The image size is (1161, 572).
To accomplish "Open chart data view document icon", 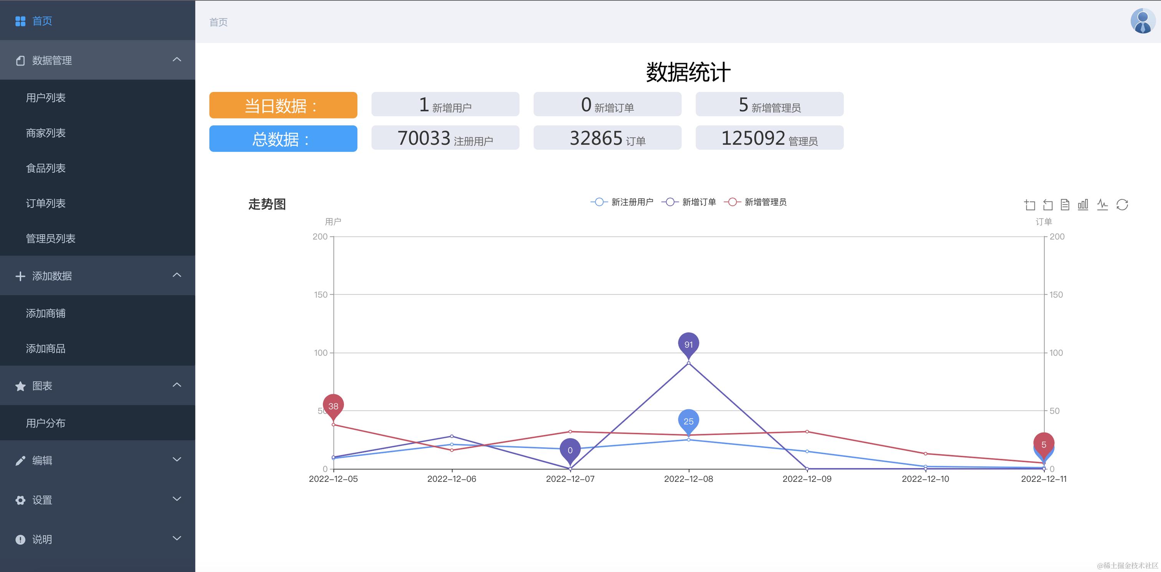I will coord(1065,205).
